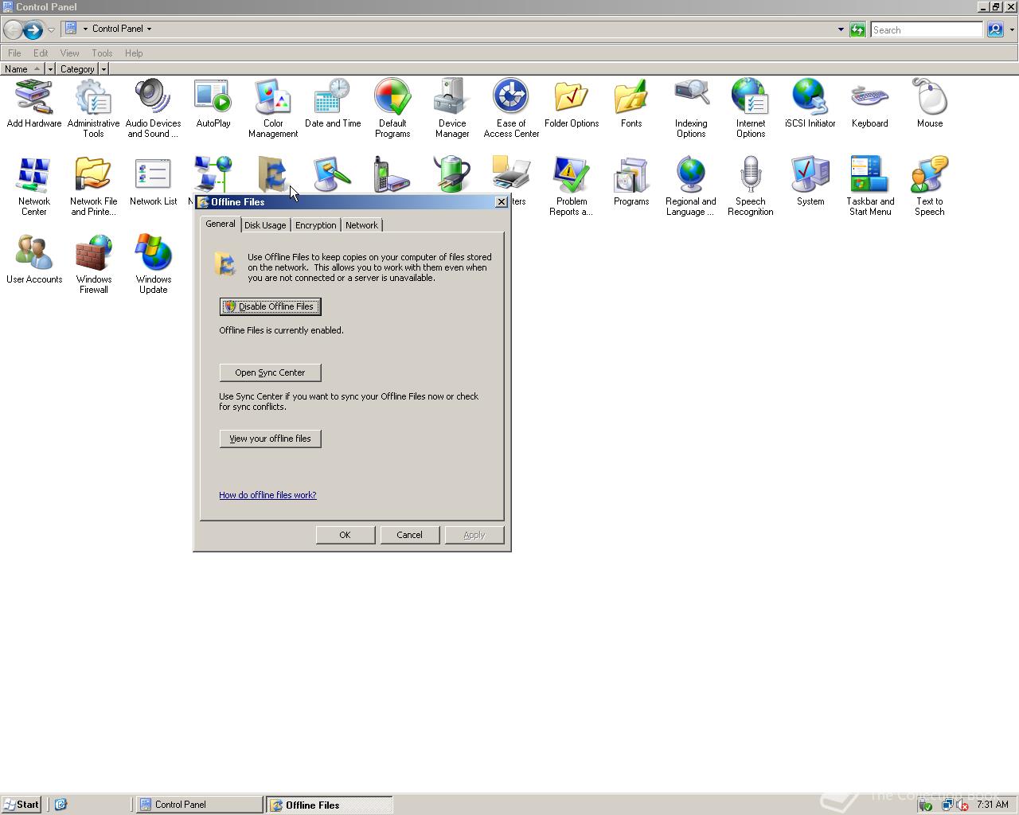Open Date and Time settings

pos(333,104)
